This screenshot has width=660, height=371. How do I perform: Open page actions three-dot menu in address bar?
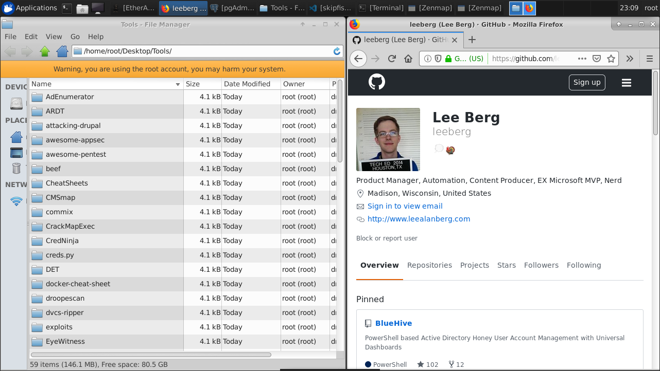point(582,59)
